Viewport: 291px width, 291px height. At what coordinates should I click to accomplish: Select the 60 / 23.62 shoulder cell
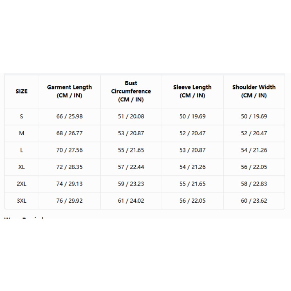click(x=254, y=201)
